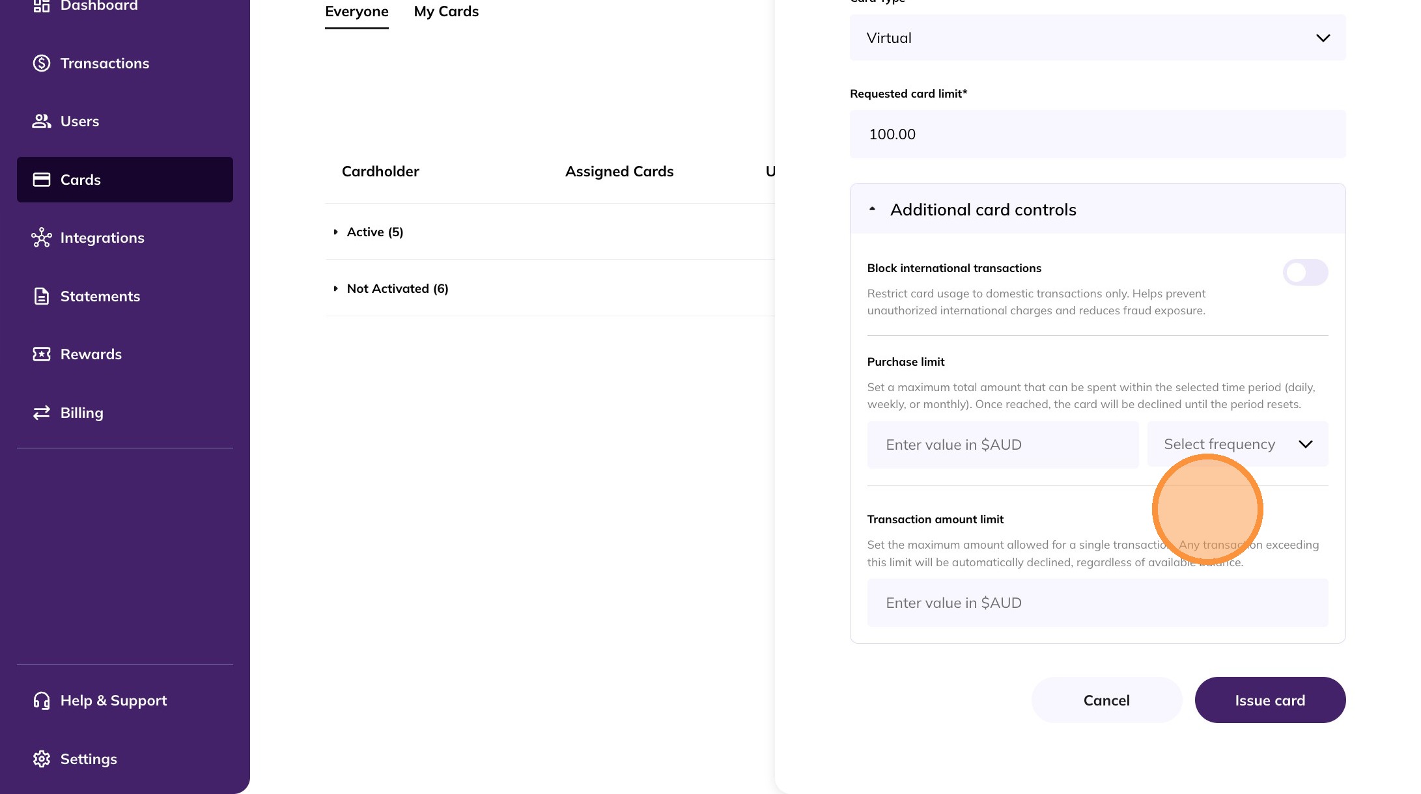Toggle Block international transactions switch

pyautogui.click(x=1304, y=272)
